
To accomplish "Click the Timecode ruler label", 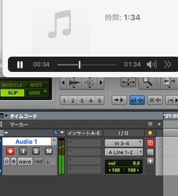I will pyautogui.click(x=23, y=116).
